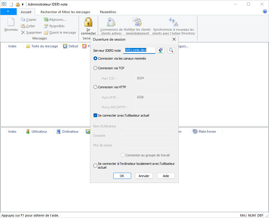Select Connexion via HTTP radio button
This screenshot has height=218, width=269.
click(x=95, y=87)
